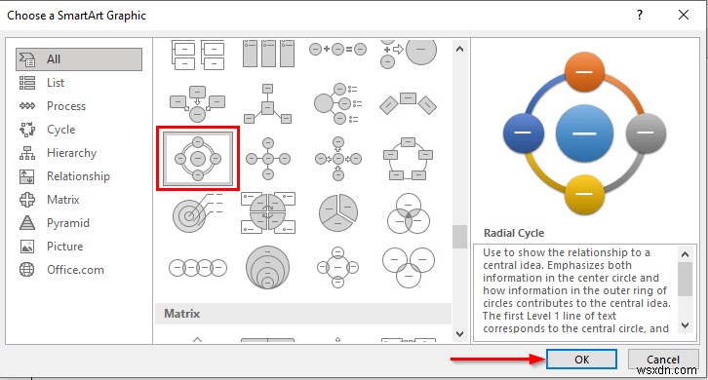Screen dimensions: 708x380
Task: Click the Cycle category icon
Action: coord(27,130)
